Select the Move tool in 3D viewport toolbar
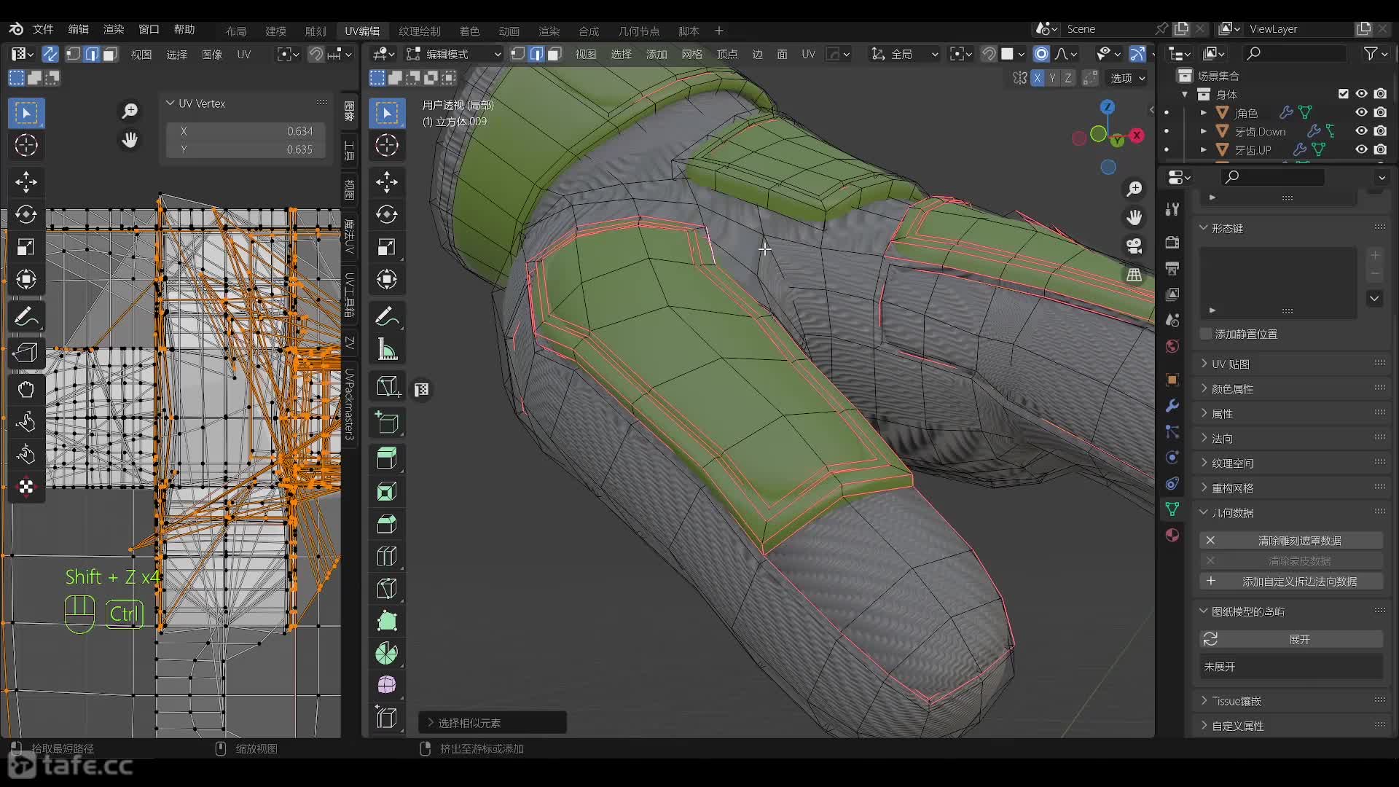Screen dimensions: 1399x787 [387, 181]
